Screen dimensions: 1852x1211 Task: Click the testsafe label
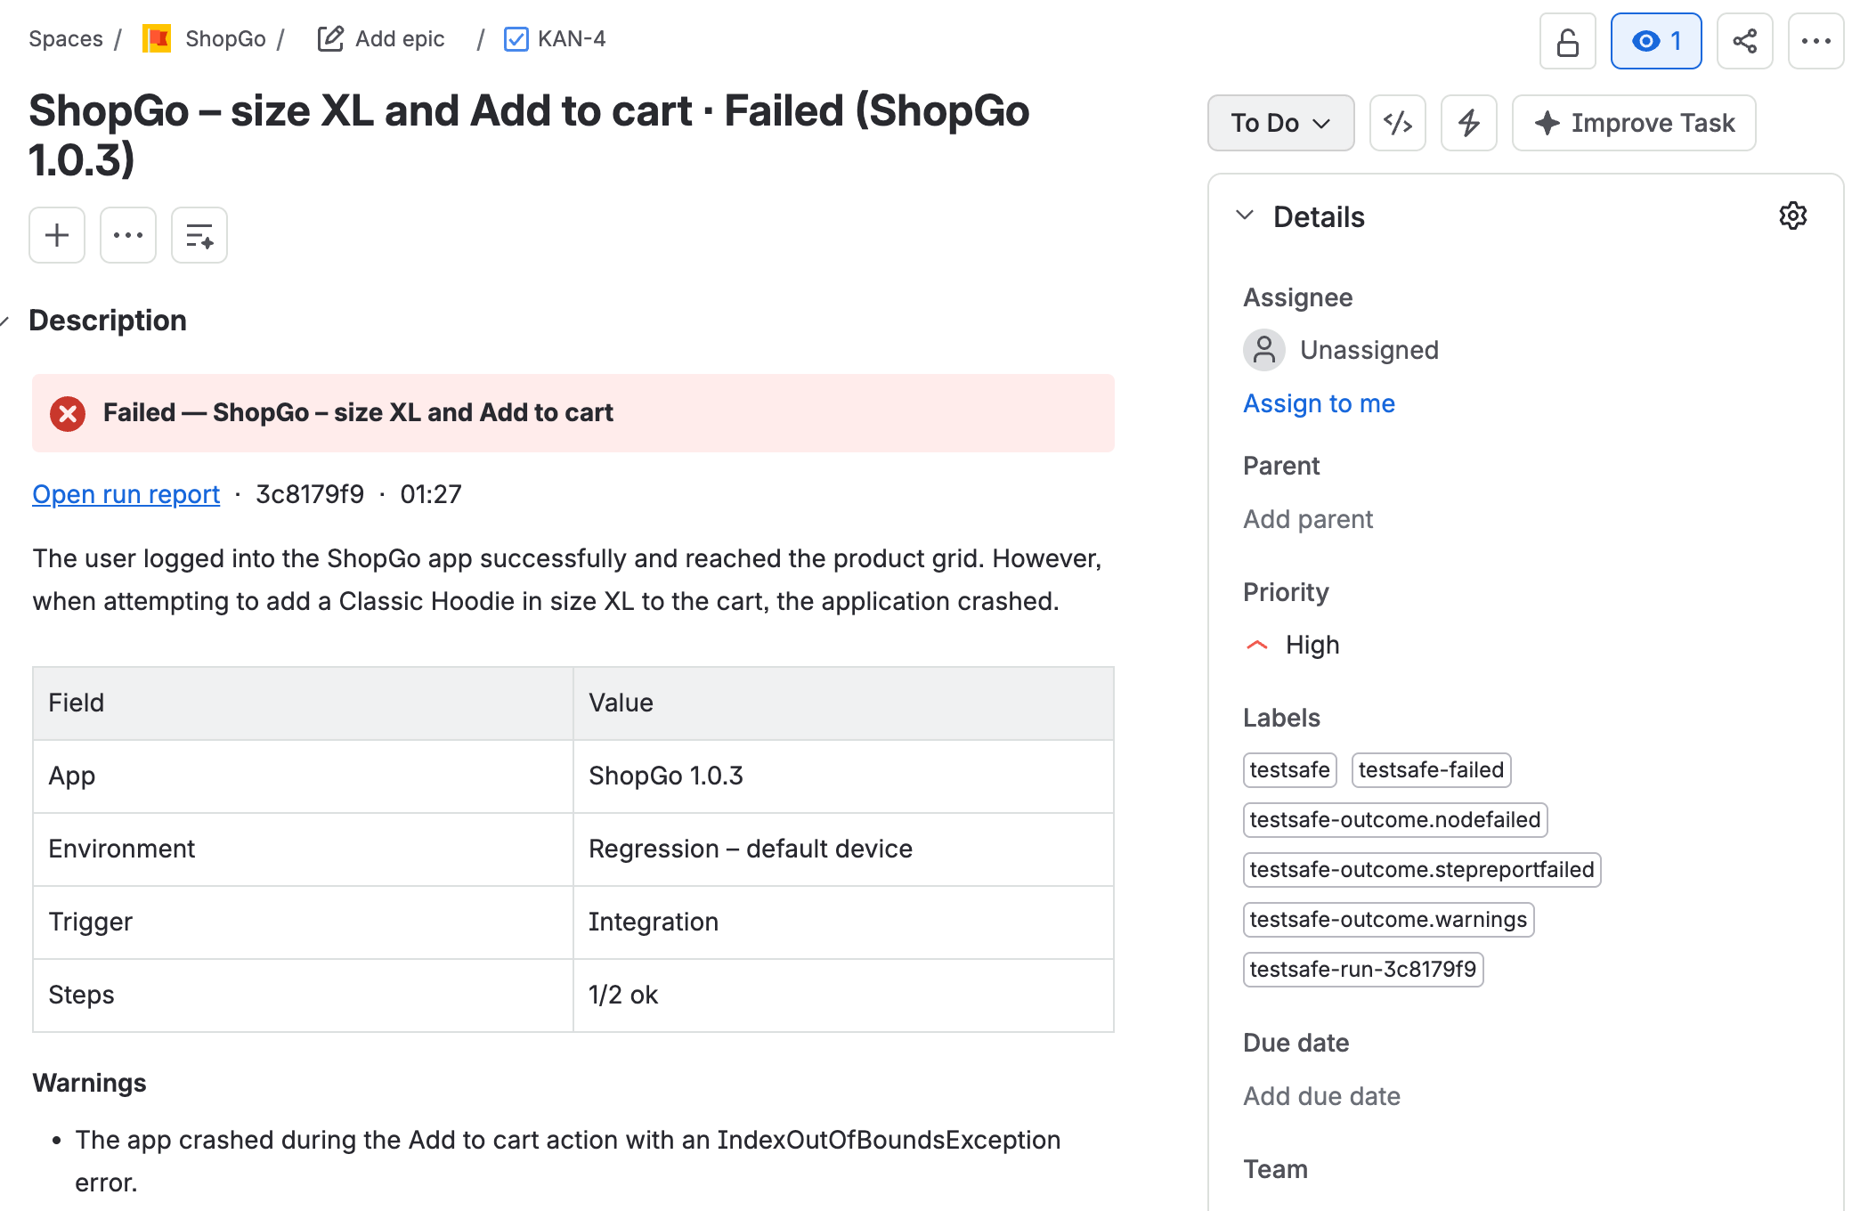tap(1290, 770)
